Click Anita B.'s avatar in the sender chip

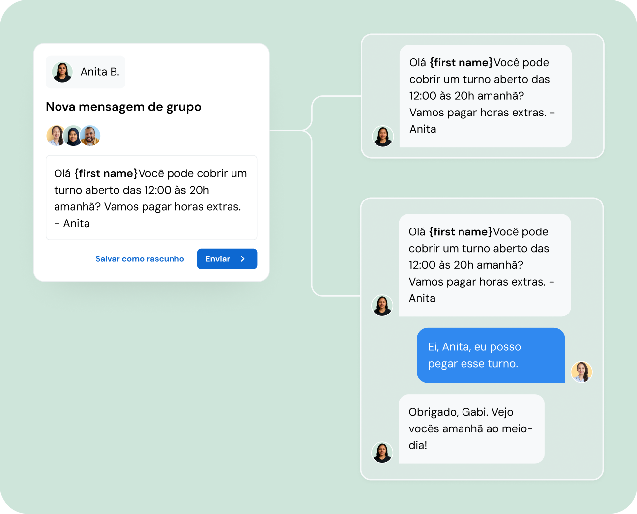coord(62,72)
